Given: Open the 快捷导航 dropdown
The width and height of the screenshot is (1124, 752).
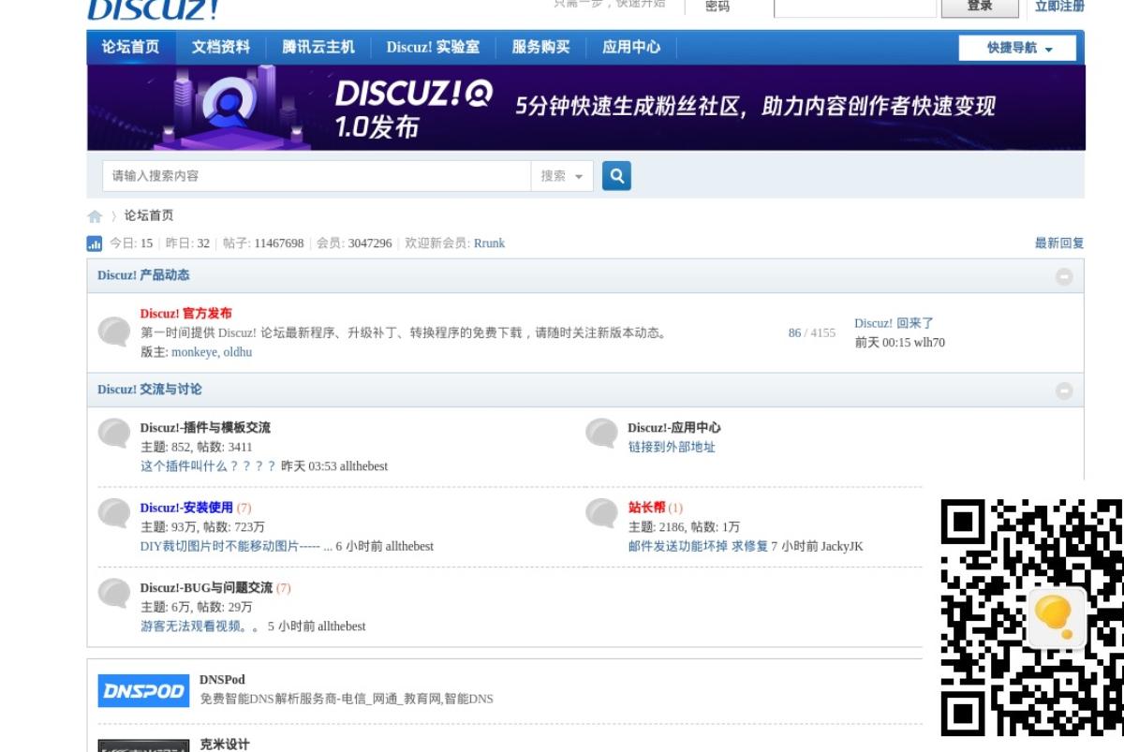Looking at the screenshot, I should point(1017,48).
